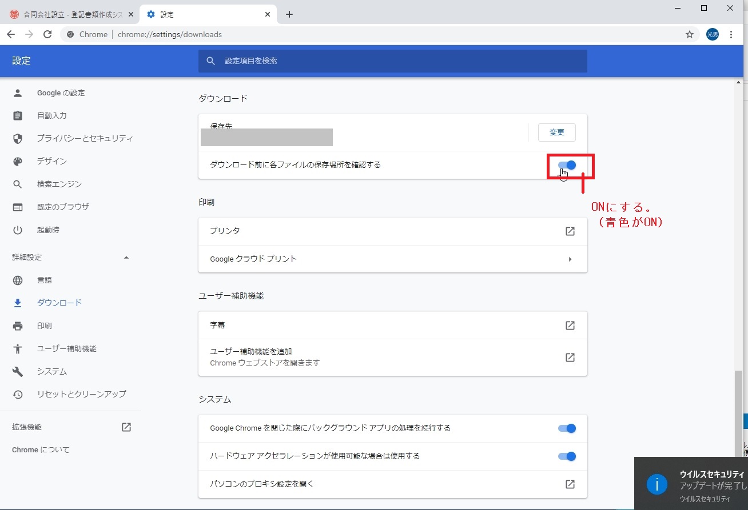The width and height of the screenshot is (748, 510).
Task: Collapse the 詳細設定 section
Action: tap(126, 258)
